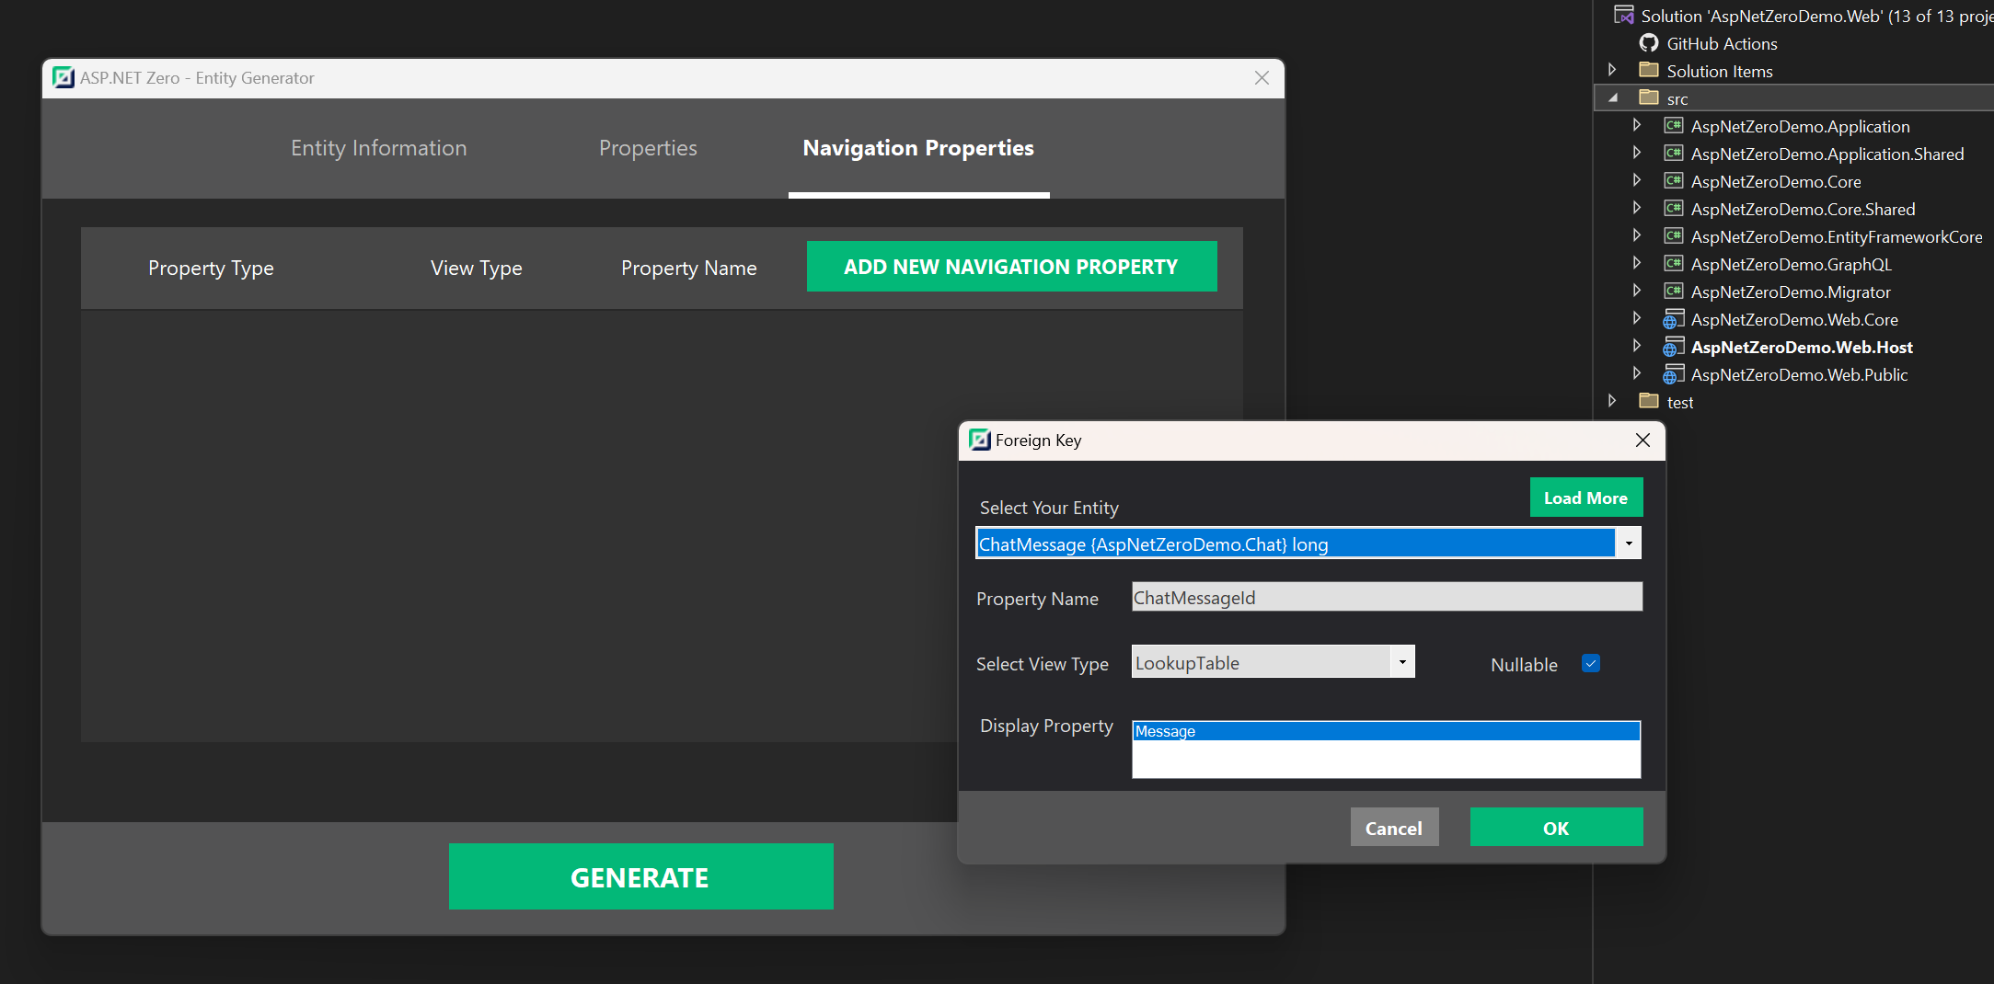Click the GitHub Actions octocat icon
The width and height of the screenshot is (1994, 984).
[1649, 43]
